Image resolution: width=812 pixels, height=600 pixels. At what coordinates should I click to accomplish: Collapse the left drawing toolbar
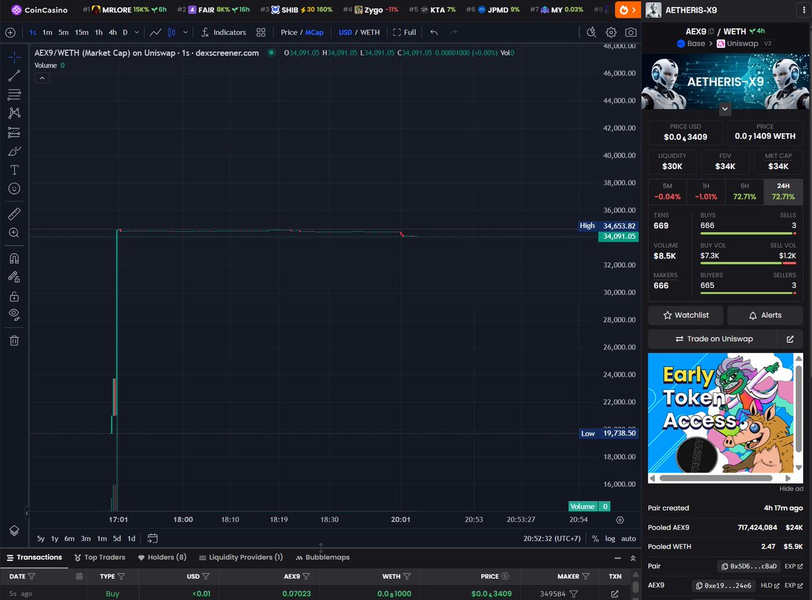click(x=27, y=513)
